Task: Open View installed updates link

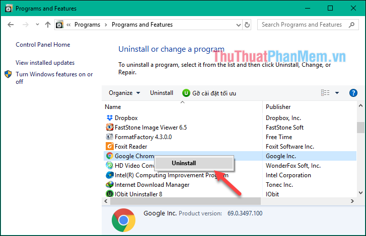Action: tap(45, 63)
